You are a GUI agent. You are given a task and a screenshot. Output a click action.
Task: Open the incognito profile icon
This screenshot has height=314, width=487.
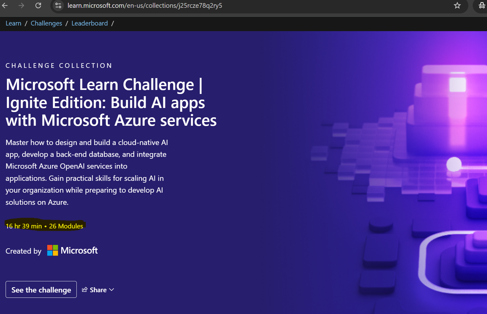click(x=482, y=5)
